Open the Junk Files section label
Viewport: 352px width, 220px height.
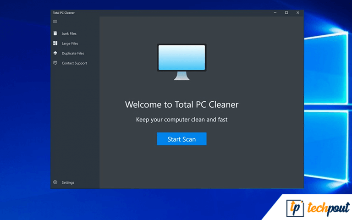click(x=69, y=33)
